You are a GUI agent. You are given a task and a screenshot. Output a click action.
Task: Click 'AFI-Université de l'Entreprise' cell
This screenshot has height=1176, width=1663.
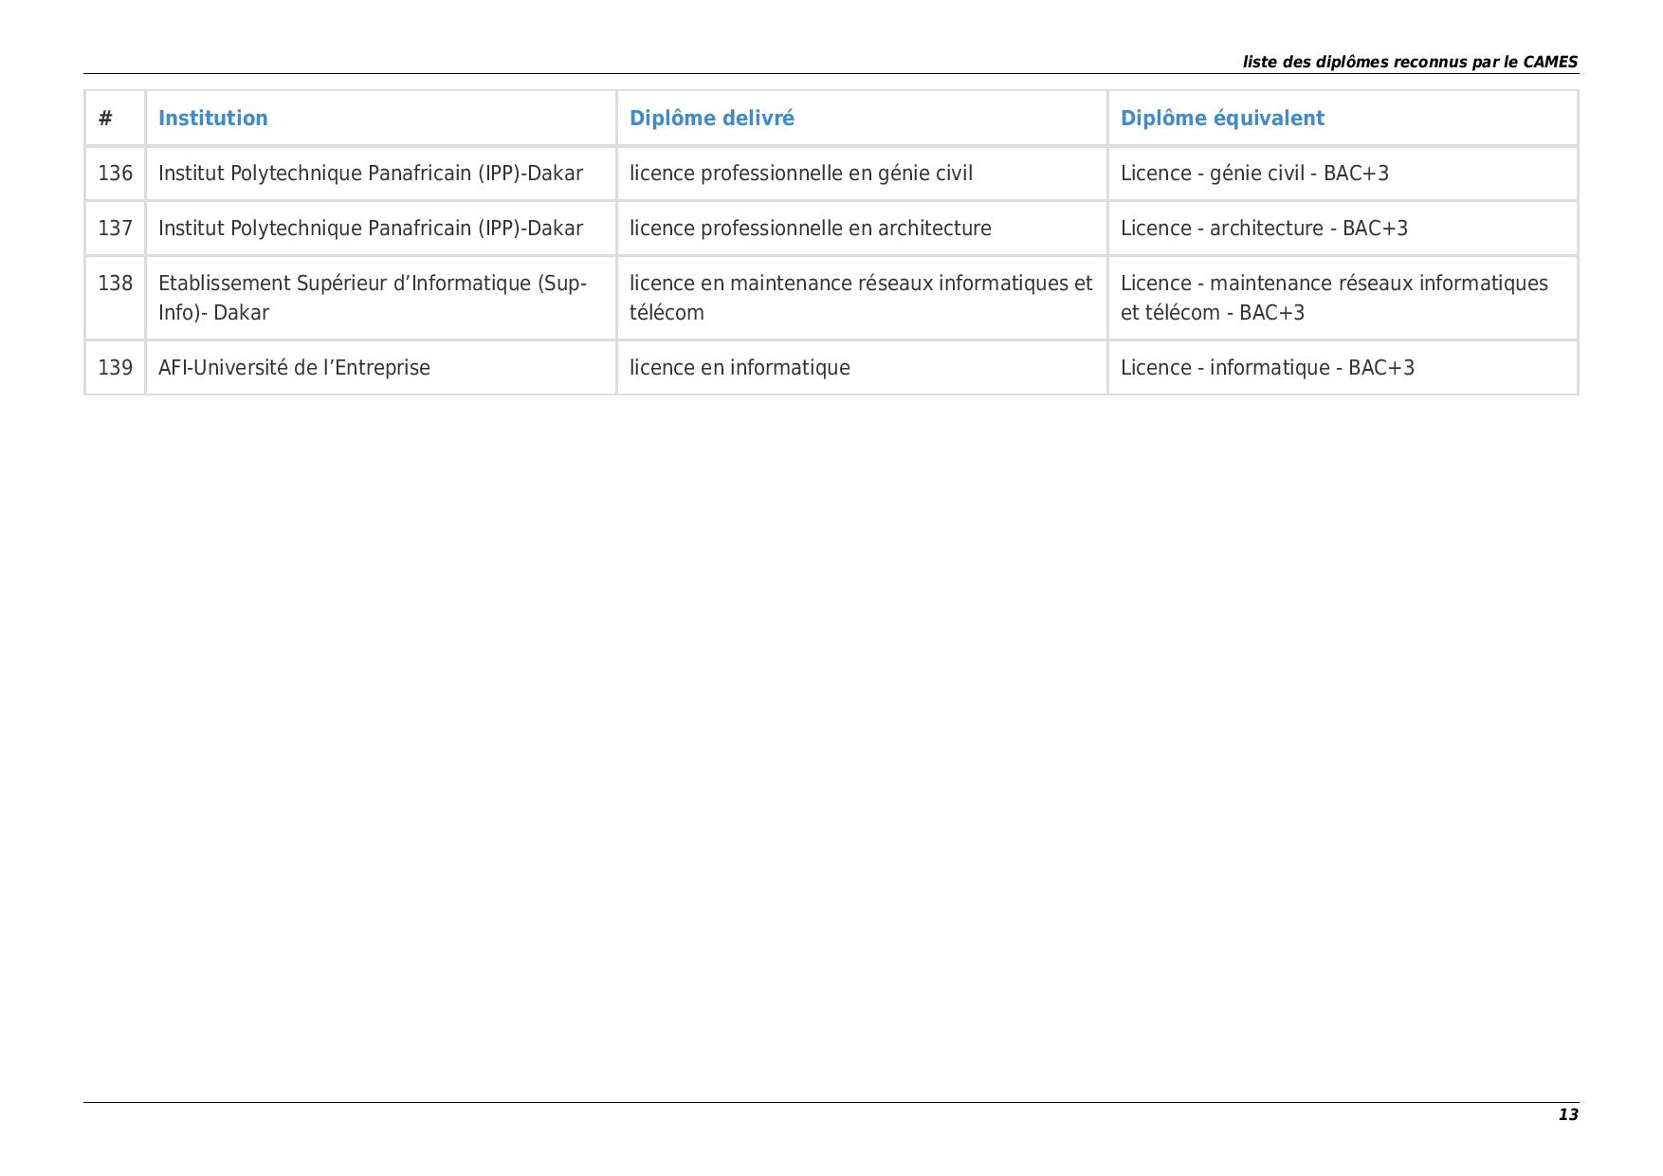click(x=380, y=368)
